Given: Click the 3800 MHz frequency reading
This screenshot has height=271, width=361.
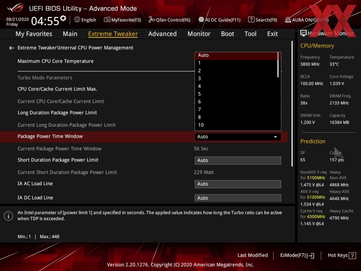Looking at the screenshot, I should coord(310,64).
